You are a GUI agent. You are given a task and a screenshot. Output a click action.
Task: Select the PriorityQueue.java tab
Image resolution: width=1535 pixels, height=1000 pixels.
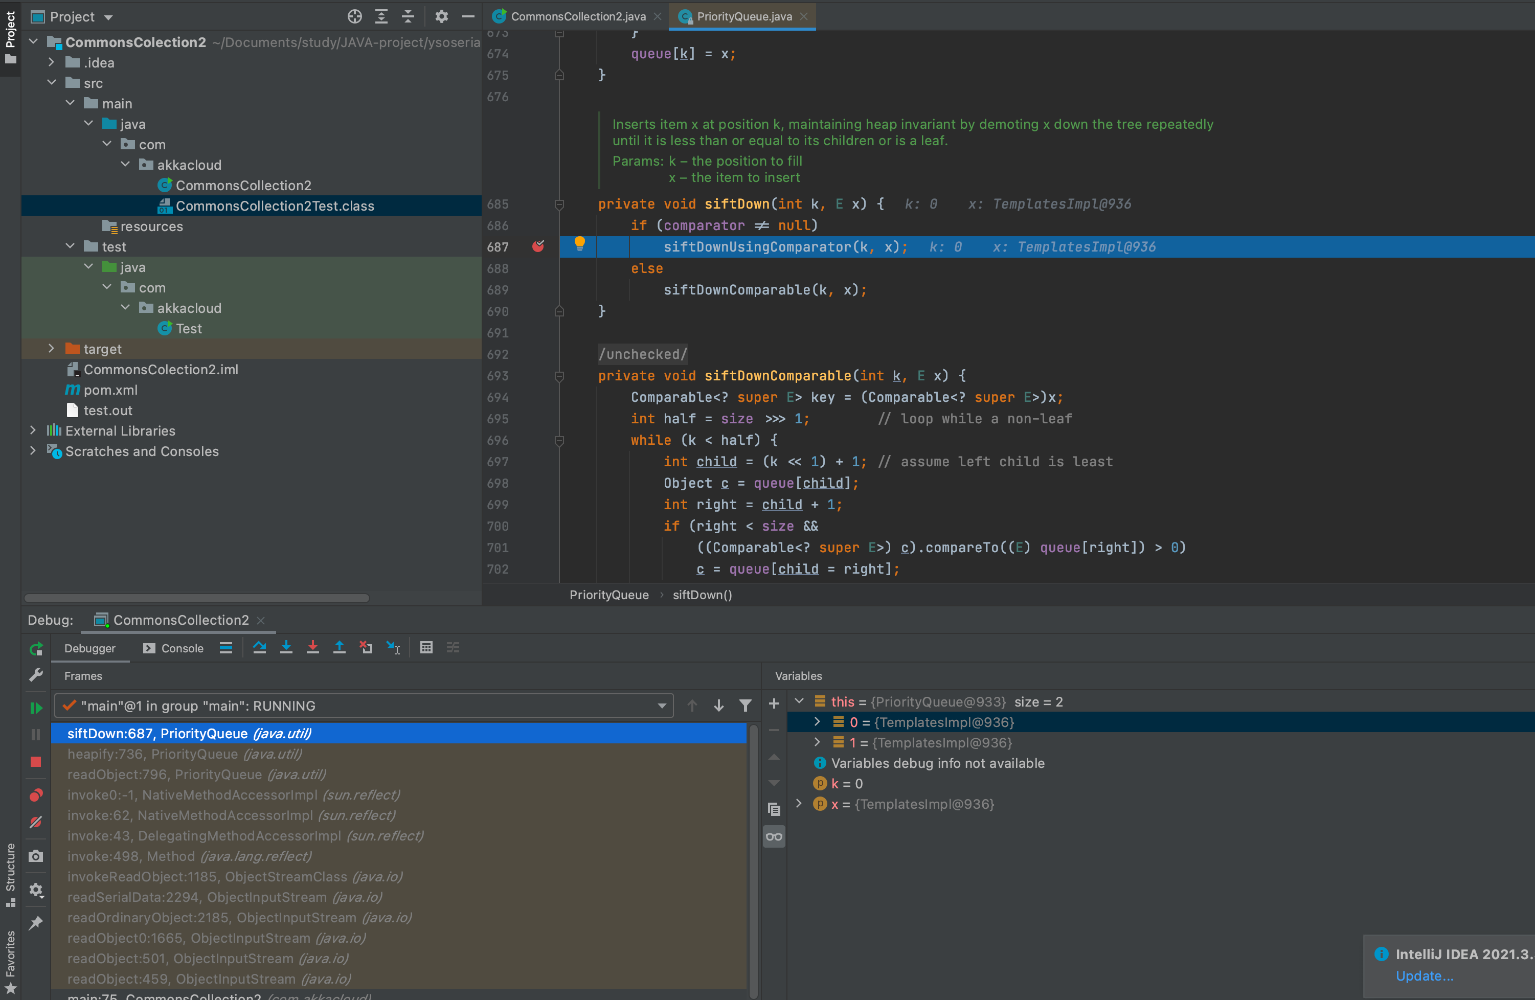(743, 17)
